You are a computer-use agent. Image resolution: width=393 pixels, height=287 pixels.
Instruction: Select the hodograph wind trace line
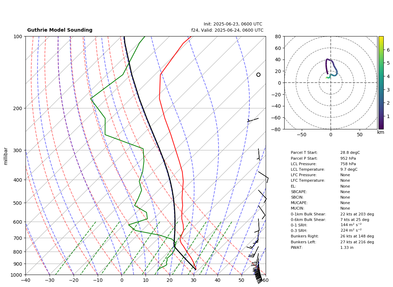pyautogui.click(x=331, y=68)
